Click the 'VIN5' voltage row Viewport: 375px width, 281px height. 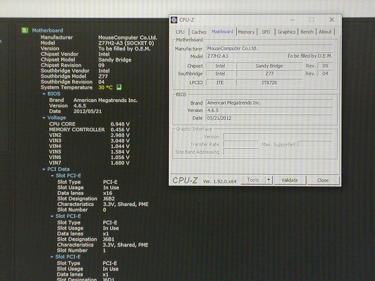[89, 152]
